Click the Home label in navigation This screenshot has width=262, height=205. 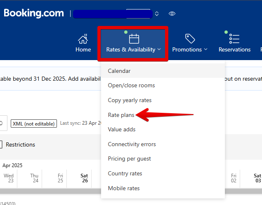[83, 49]
